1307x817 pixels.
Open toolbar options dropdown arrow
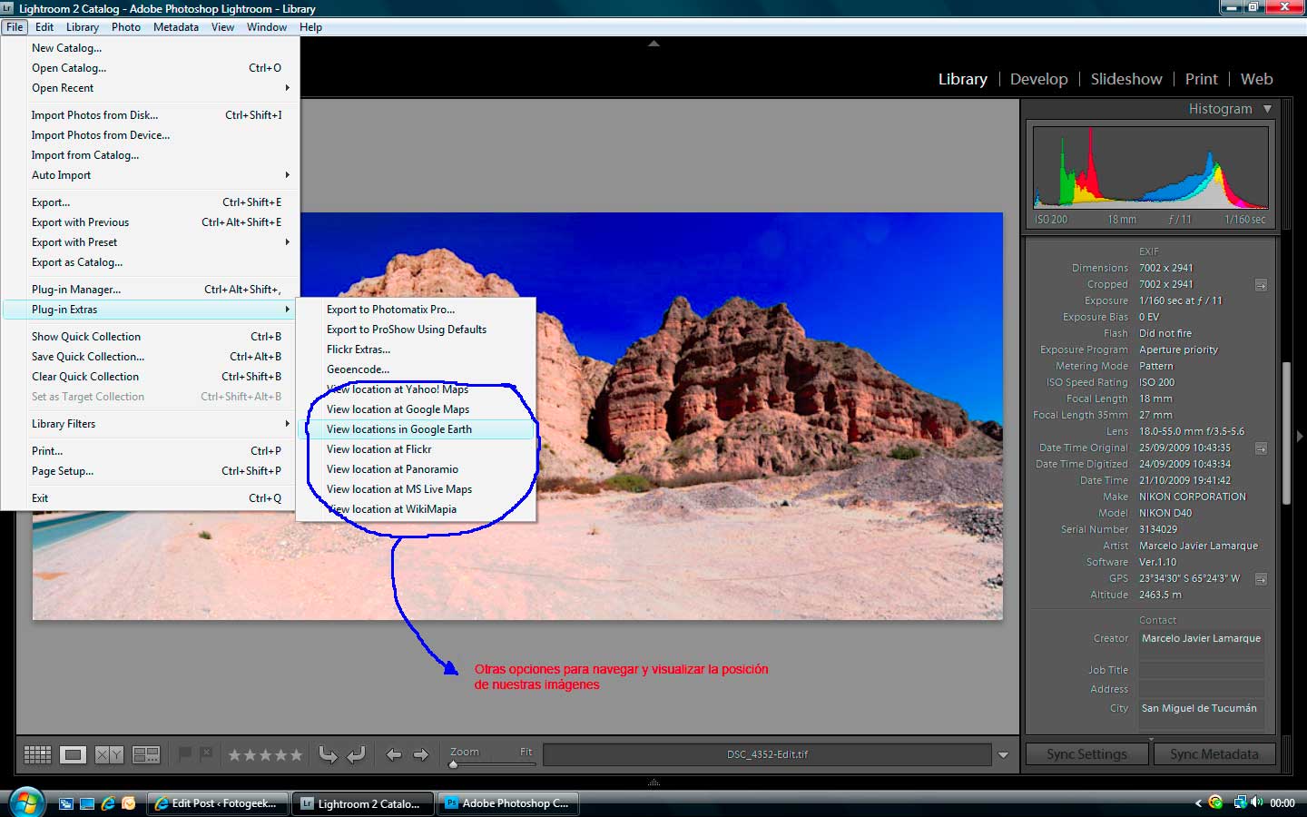pyautogui.click(x=1003, y=754)
